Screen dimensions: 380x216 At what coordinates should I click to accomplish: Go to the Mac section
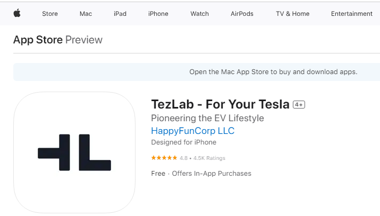pyautogui.click(x=86, y=14)
